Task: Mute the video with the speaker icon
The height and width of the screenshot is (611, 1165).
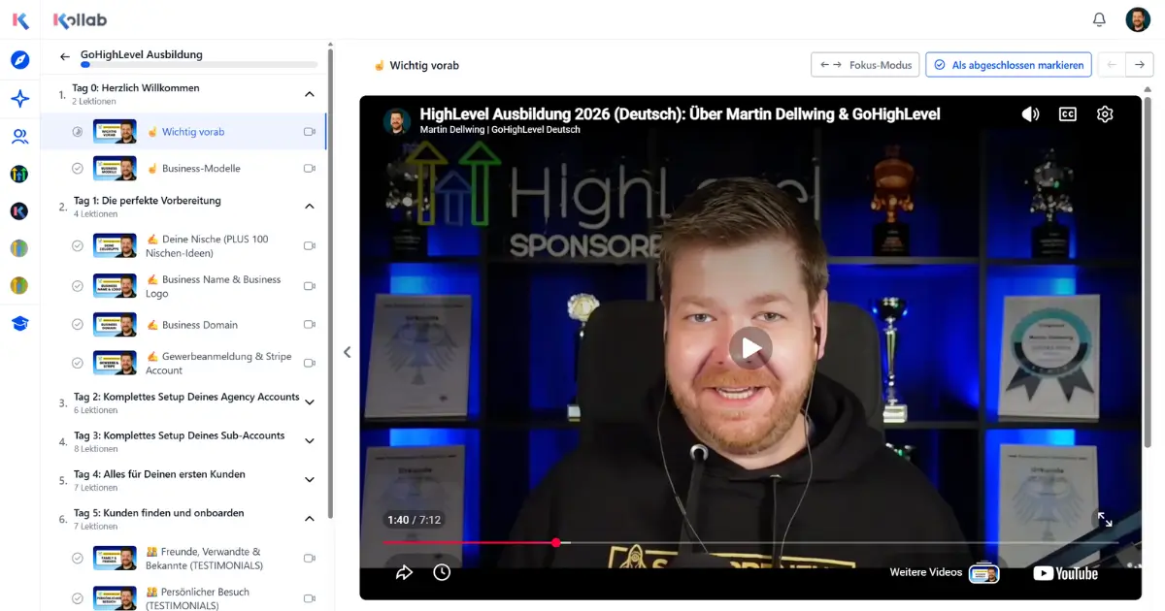Action: (x=1030, y=114)
